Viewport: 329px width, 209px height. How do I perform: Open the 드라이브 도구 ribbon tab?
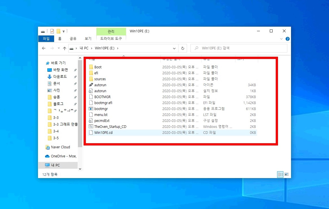(111, 39)
